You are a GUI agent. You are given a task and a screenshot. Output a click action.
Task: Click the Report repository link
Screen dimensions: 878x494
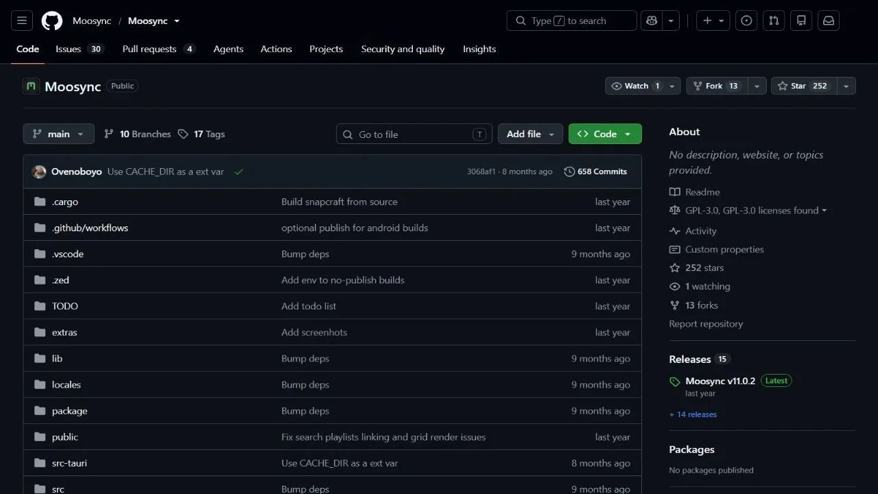(x=706, y=324)
